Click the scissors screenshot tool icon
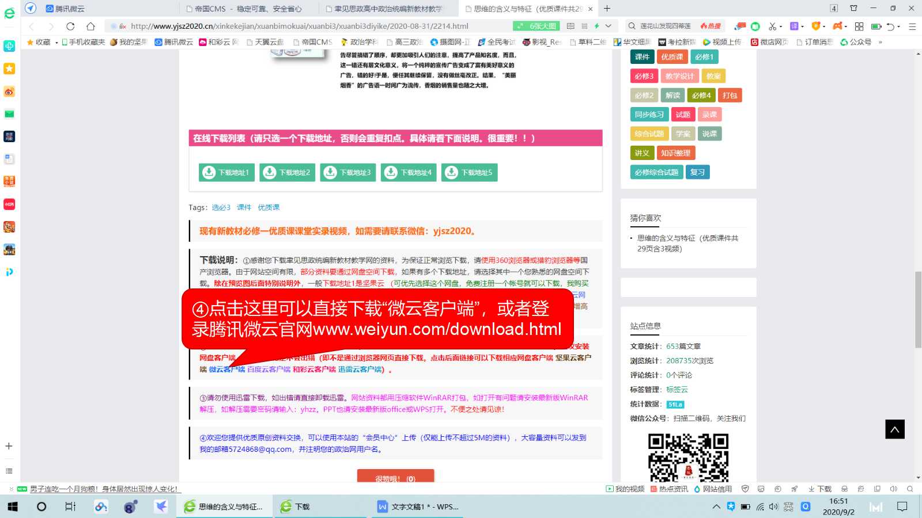 point(772,26)
